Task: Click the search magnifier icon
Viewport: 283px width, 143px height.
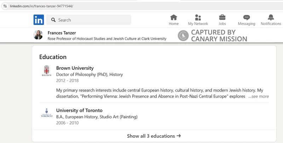Action: point(53,20)
